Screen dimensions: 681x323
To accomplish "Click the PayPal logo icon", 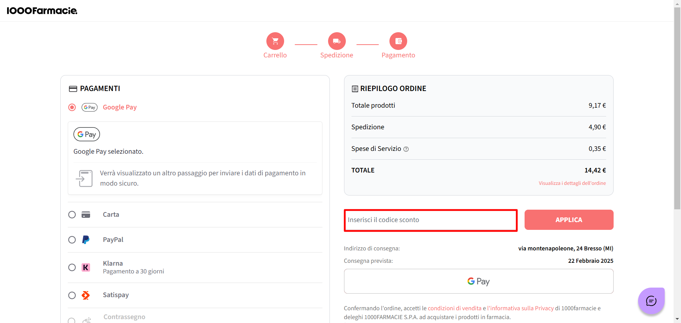I will pyautogui.click(x=86, y=240).
